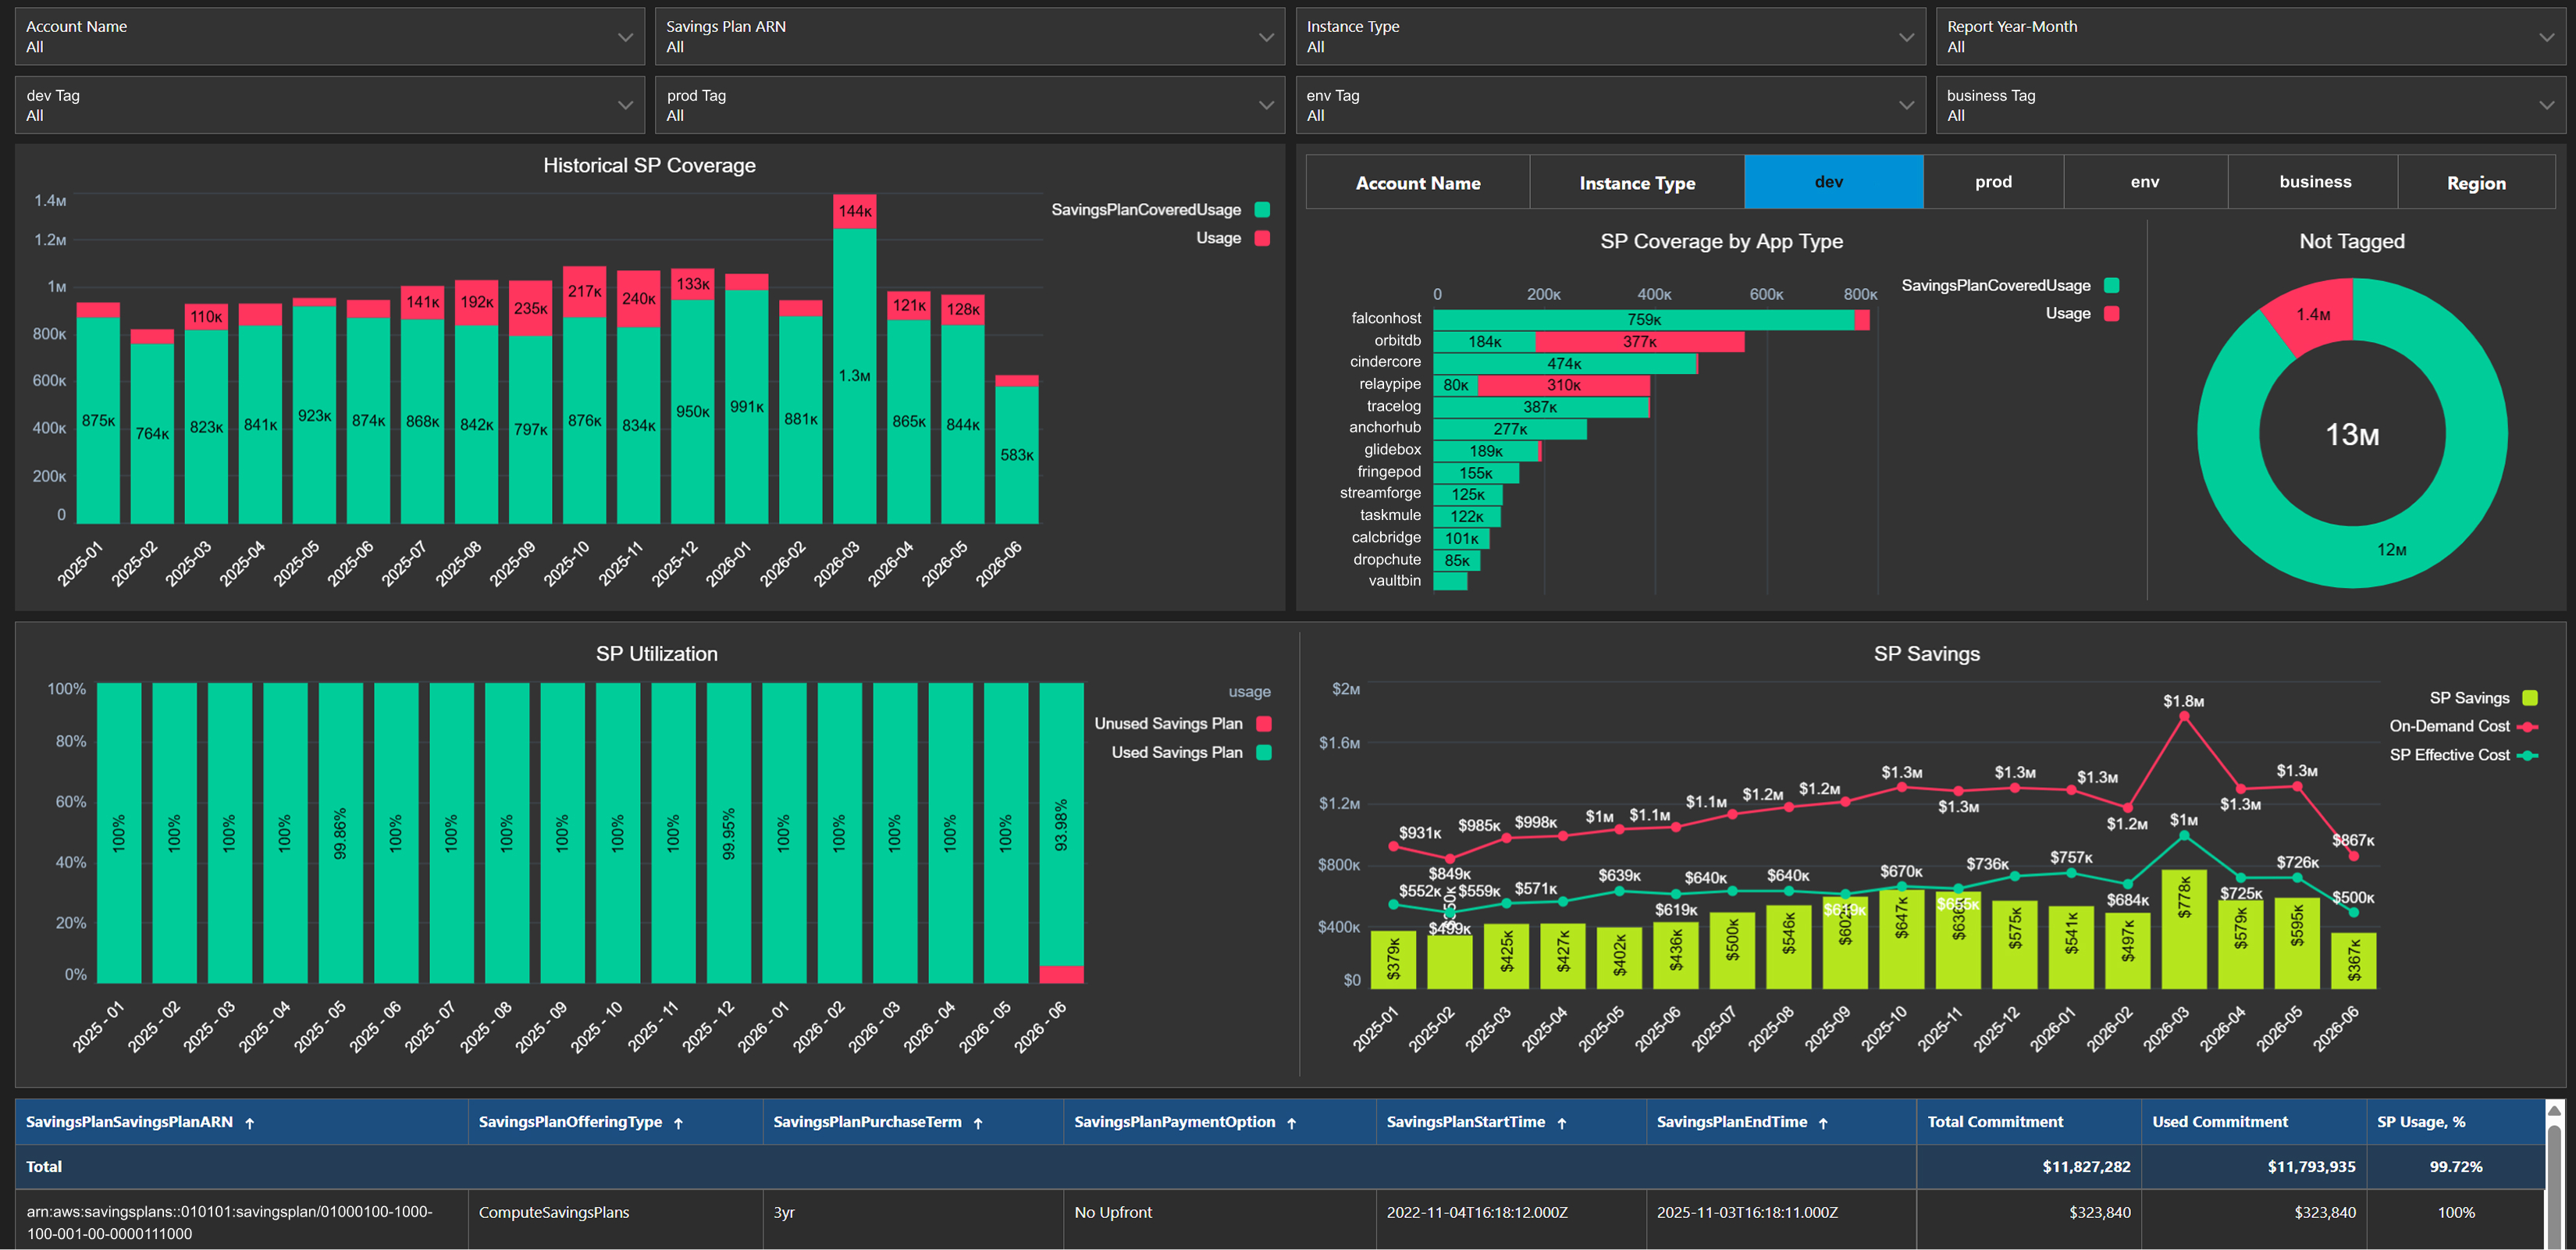Toggle SP Effective Cost legend marker
The width and height of the screenshot is (2576, 1250).
[2528, 755]
